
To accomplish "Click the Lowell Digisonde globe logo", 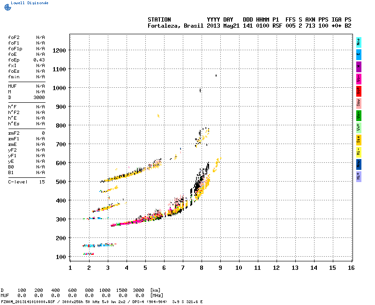I will pyautogui.click(x=7, y=7).
